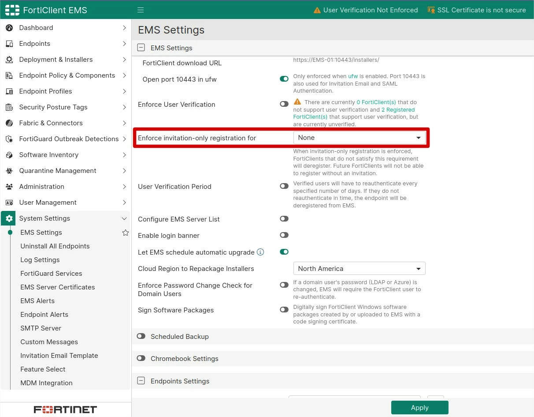The width and height of the screenshot is (534, 417).
Task: Enable the User Verification Period toggle
Action: (284, 186)
